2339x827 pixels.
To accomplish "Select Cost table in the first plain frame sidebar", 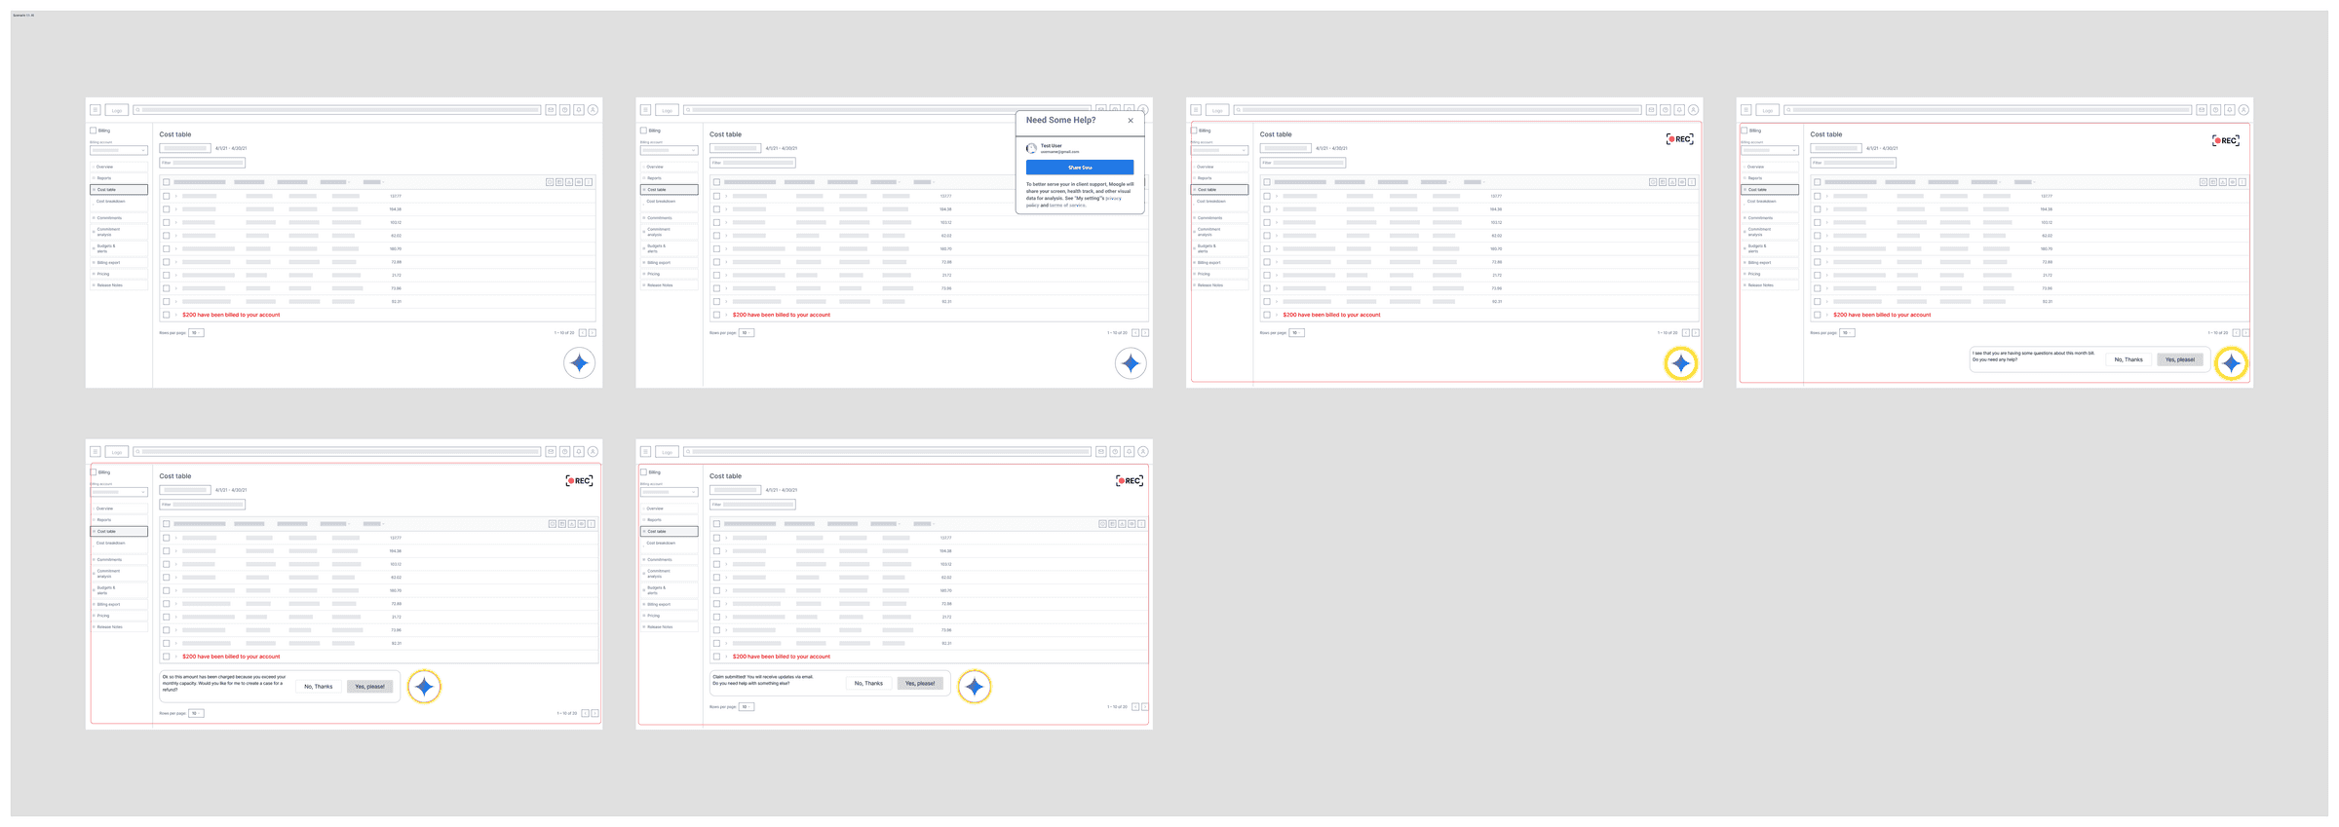I will tap(120, 190).
